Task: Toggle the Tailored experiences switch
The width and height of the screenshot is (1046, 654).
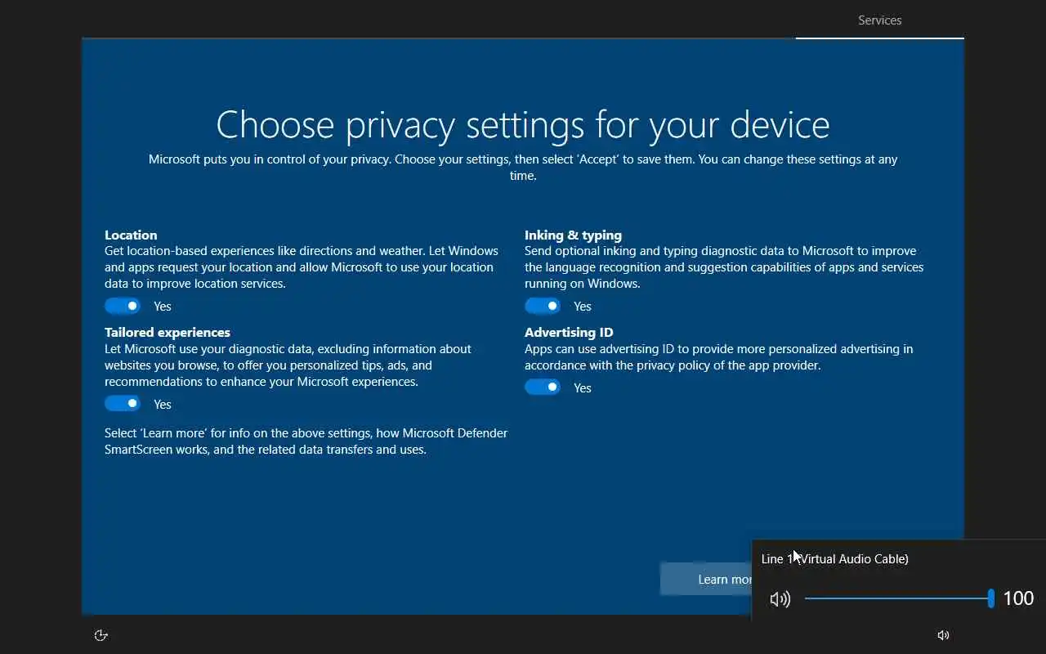Action: [x=123, y=404]
